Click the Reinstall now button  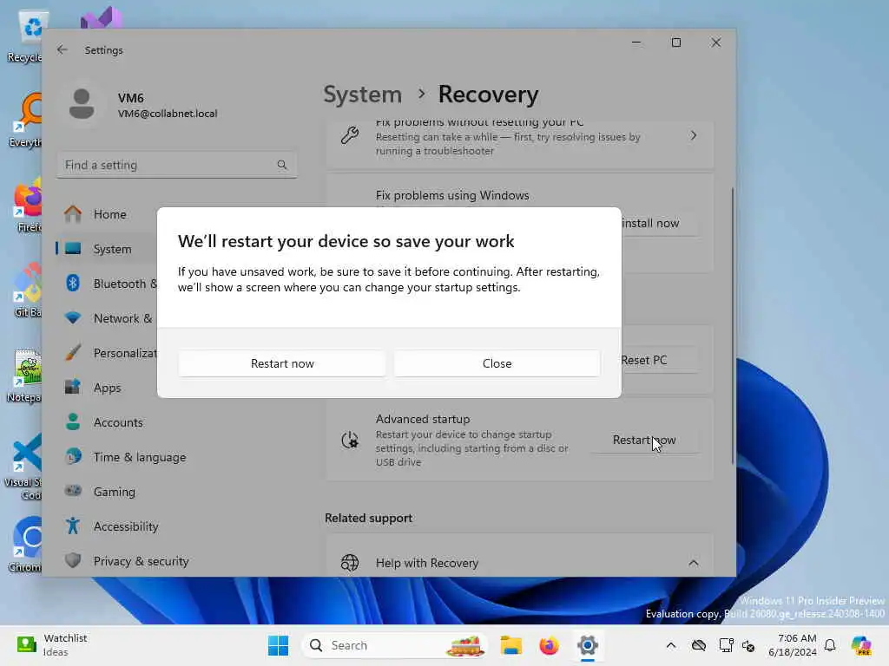[x=660, y=223]
